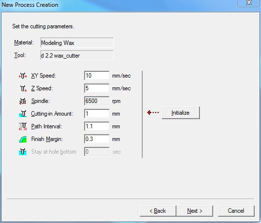The width and height of the screenshot is (261, 223).
Task: Click the New Process Creation title text
Action: tap(30, 5)
